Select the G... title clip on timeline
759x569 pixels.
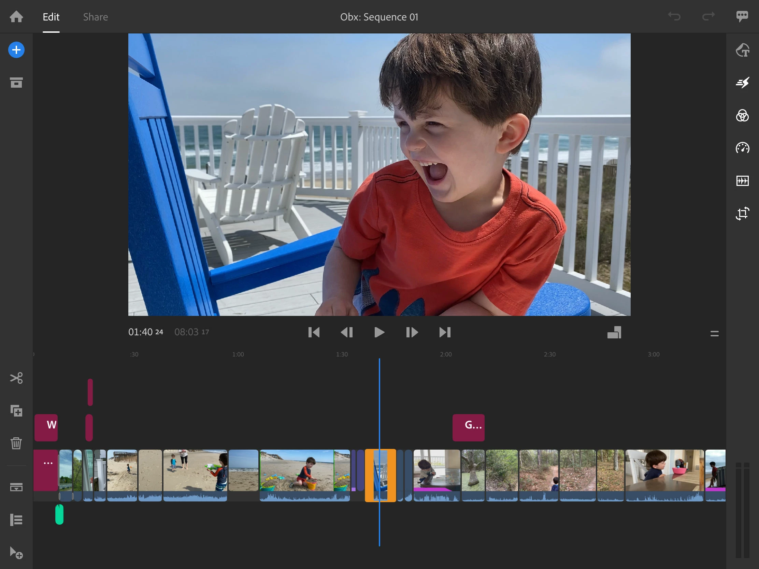[468, 427]
